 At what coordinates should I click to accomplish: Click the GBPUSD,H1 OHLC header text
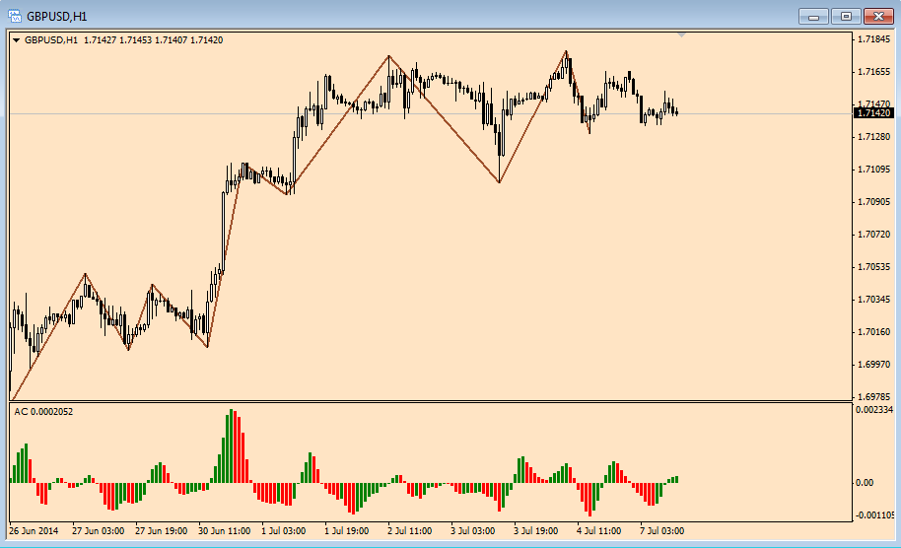[x=123, y=40]
